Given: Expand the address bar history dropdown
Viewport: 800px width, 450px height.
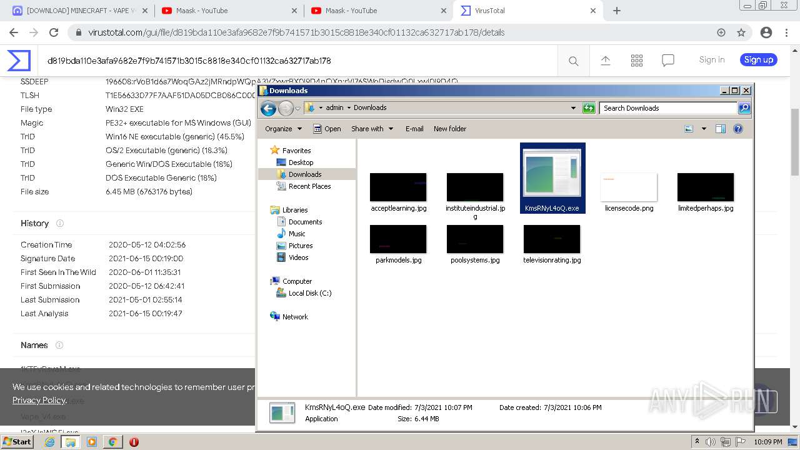Looking at the screenshot, I should [573, 108].
